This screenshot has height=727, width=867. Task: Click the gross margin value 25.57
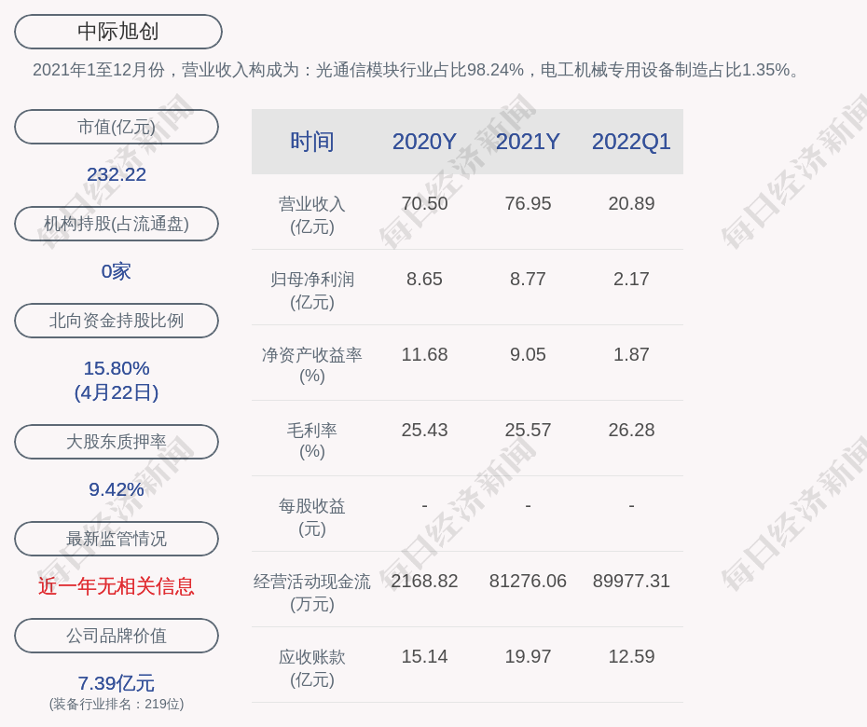pos(528,430)
